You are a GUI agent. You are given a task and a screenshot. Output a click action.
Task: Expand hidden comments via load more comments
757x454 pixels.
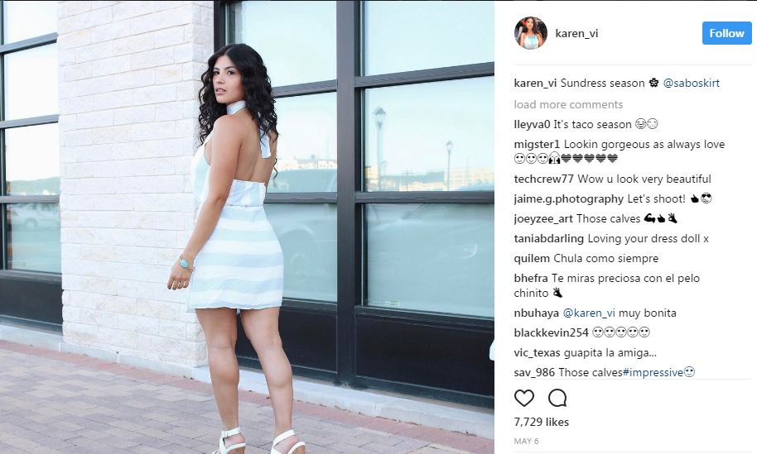pos(568,104)
